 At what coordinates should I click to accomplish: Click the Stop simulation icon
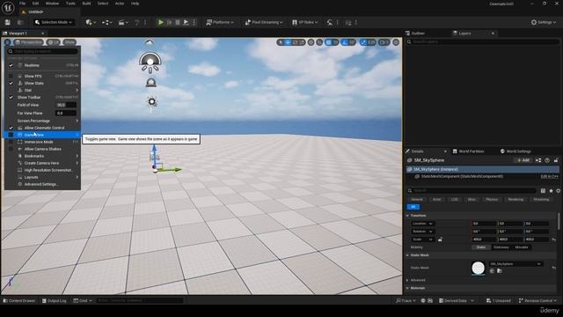(x=178, y=22)
